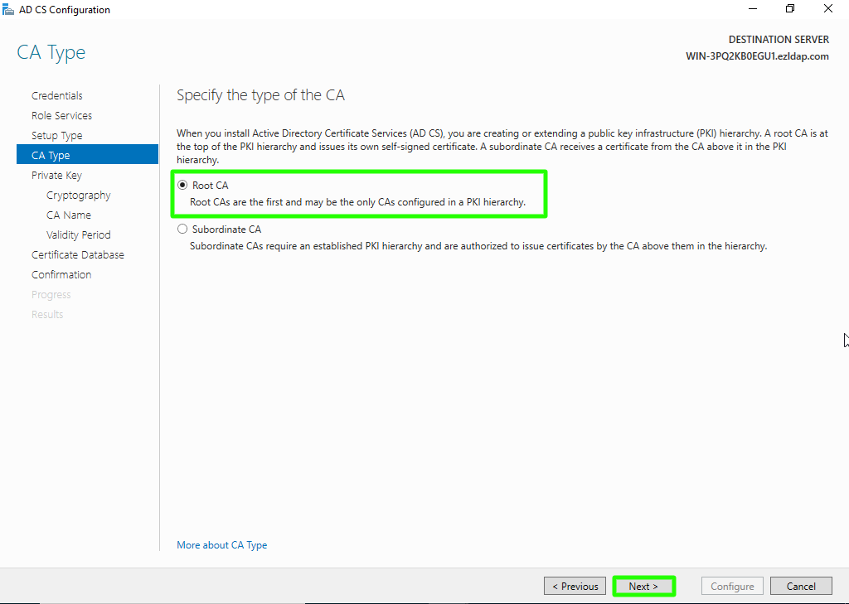Image resolution: width=849 pixels, height=604 pixels.
Task: Go to the Validity Period sub-step
Action: 79,235
